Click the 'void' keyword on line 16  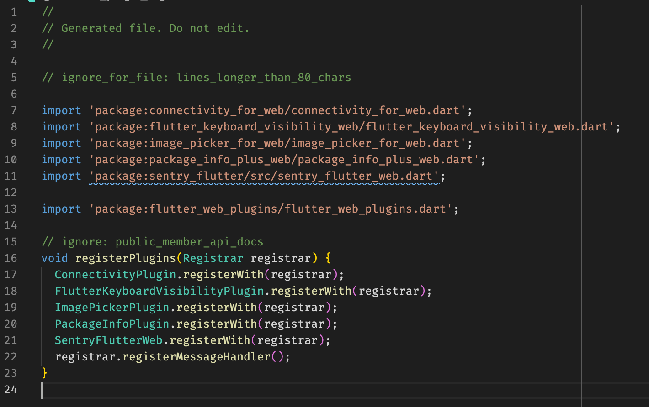coord(55,258)
